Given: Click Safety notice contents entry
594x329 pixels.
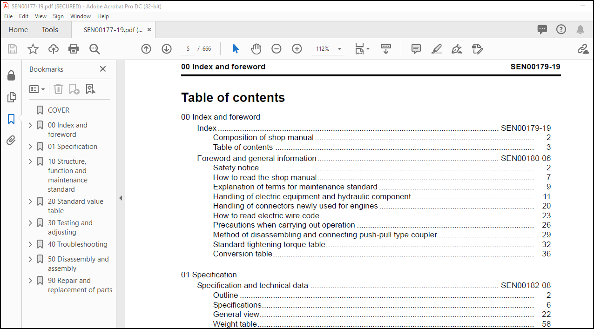Looking at the screenshot, I should 236,168.
